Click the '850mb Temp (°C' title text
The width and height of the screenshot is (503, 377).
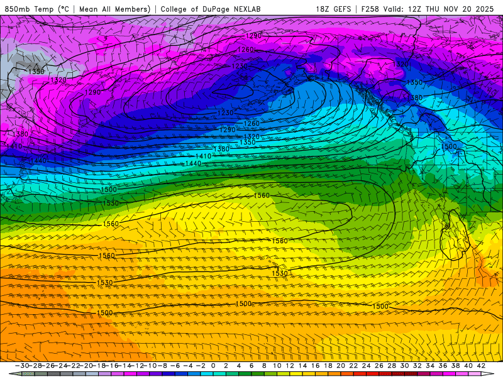tap(37, 9)
